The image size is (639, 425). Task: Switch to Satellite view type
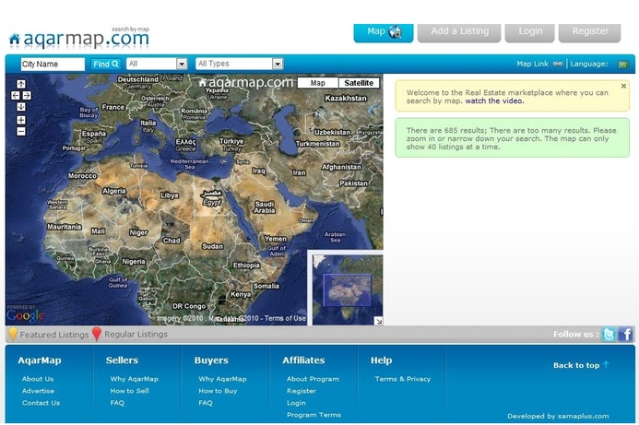[359, 83]
